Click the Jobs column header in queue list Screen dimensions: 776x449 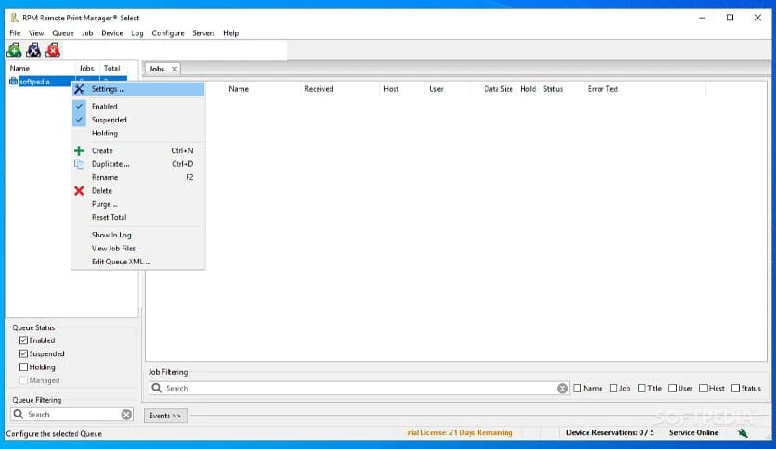point(86,69)
